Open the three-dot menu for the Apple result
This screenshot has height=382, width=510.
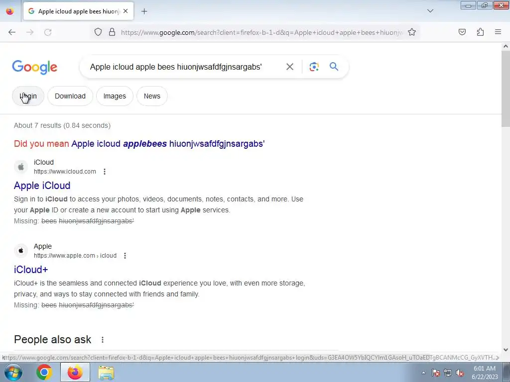point(125,256)
